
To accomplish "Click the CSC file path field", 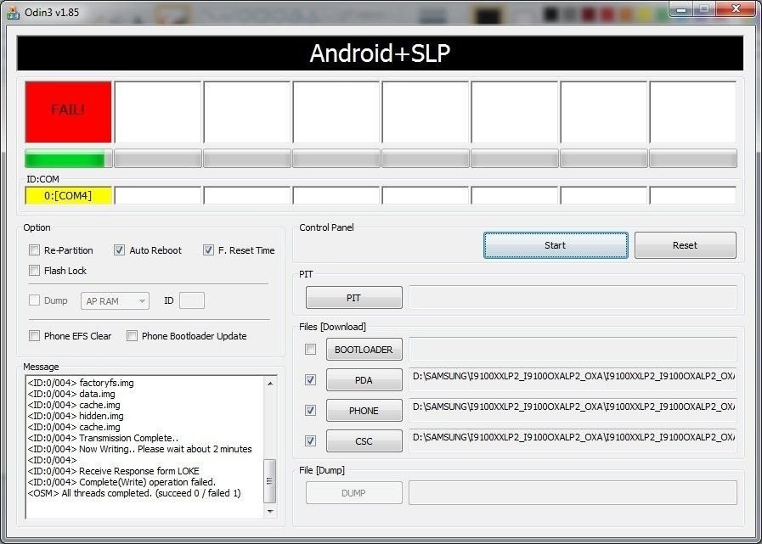I will pos(573,441).
